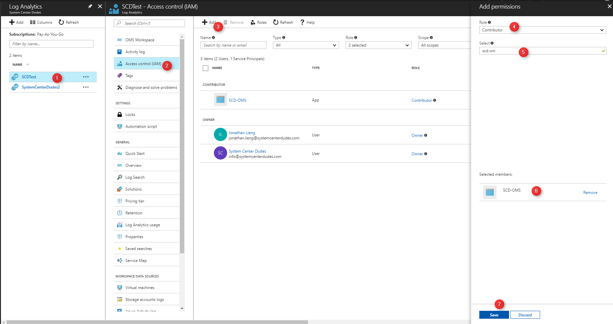Open Columns chooser in Log Analytics blade
This screenshot has height=324, width=613.
point(41,22)
